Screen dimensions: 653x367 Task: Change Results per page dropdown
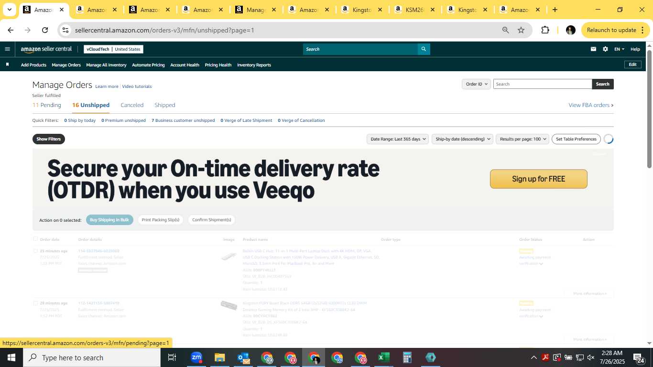pyautogui.click(x=522, y=139)
